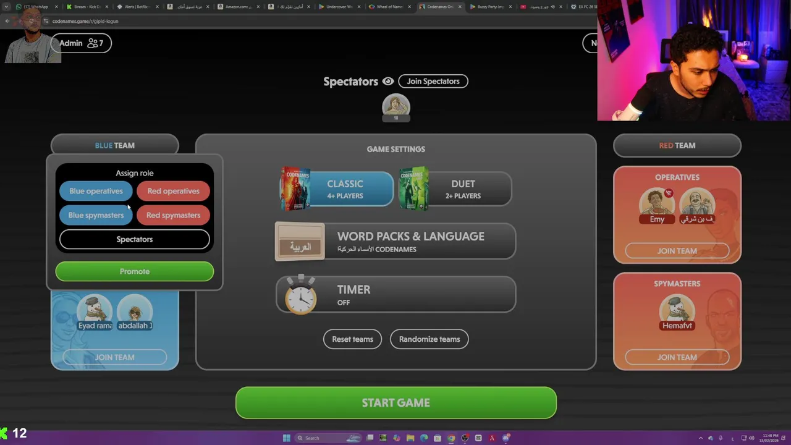Click Join Spectators button
The image size is (791, 445).
[x=433, y=81]
